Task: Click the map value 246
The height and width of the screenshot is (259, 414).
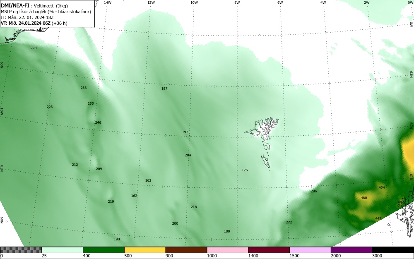Action: (x=98, y=122)
